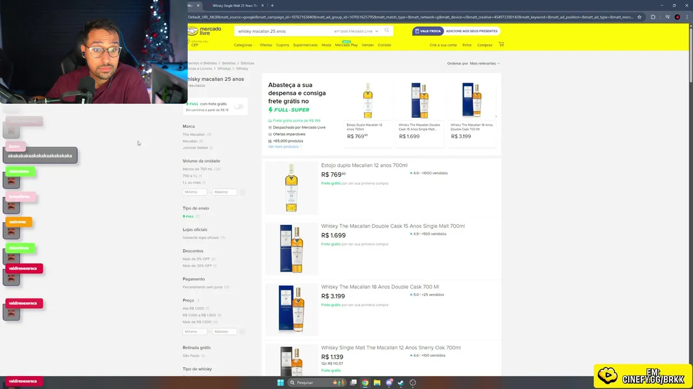The width and height of the screenshot is (693, 389).
Task: Open the Moda menu item
Action: (x=326, y=45)
